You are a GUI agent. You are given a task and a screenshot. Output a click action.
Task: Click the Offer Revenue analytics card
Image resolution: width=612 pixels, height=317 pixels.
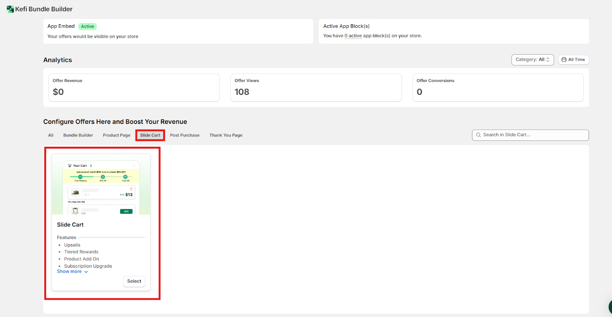(x=134, y=88)
